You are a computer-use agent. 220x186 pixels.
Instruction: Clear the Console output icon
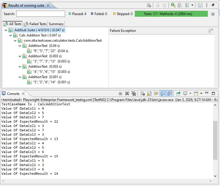click(143, 93)
